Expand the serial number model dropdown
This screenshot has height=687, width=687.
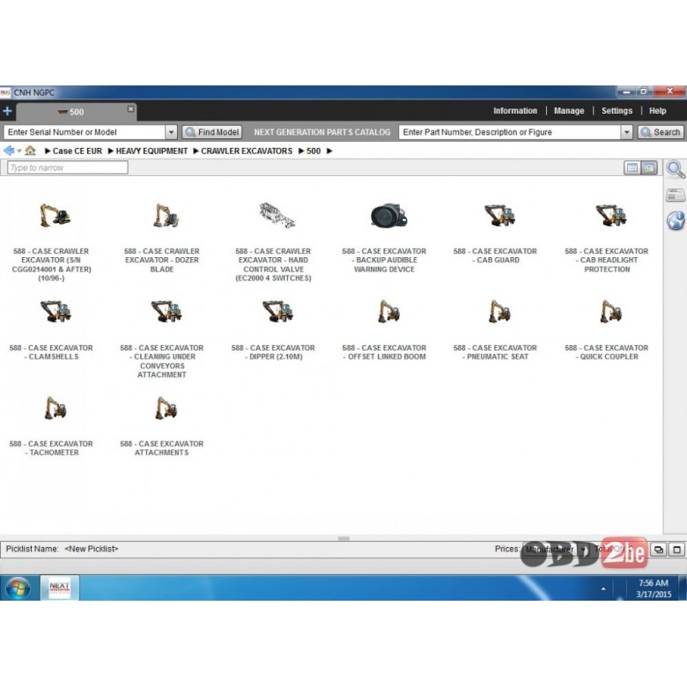(171, 132)
